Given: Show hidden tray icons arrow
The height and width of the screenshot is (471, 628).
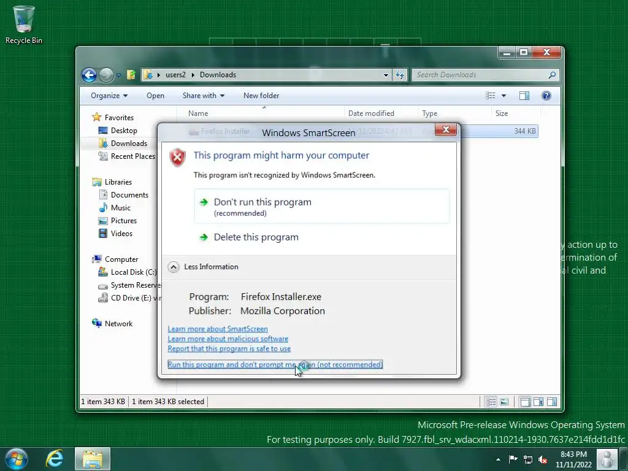Looking at the screenshot, I should pos(498,459).
